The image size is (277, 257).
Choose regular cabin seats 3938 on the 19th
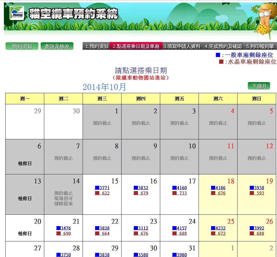[257, 187]
